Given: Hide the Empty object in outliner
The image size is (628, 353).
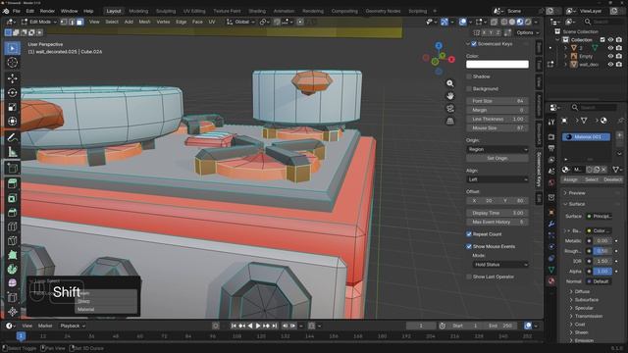Looking at the screenshot, I should coord(610,56).
